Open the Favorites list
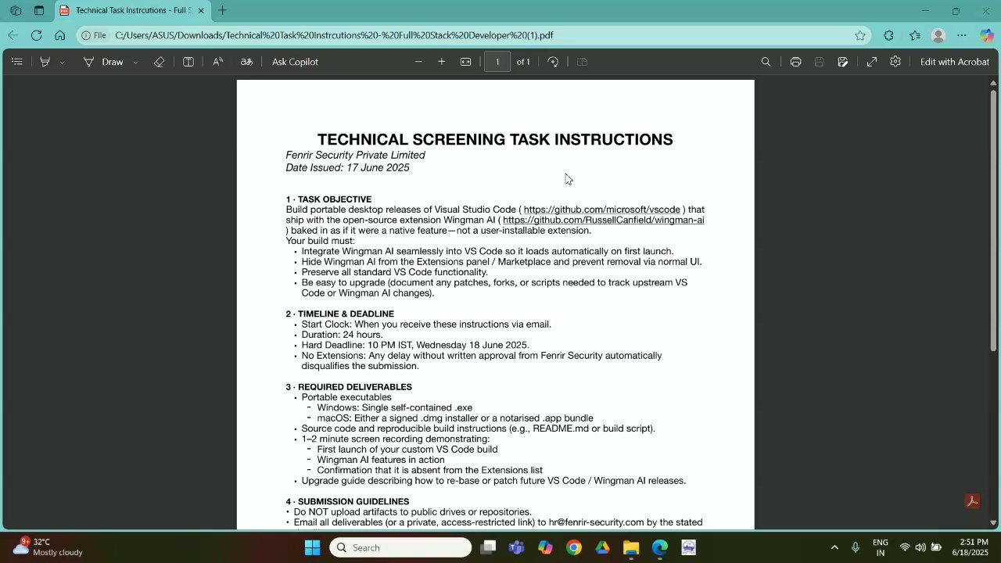1001x563 pixels. click(x=915, y=35)
